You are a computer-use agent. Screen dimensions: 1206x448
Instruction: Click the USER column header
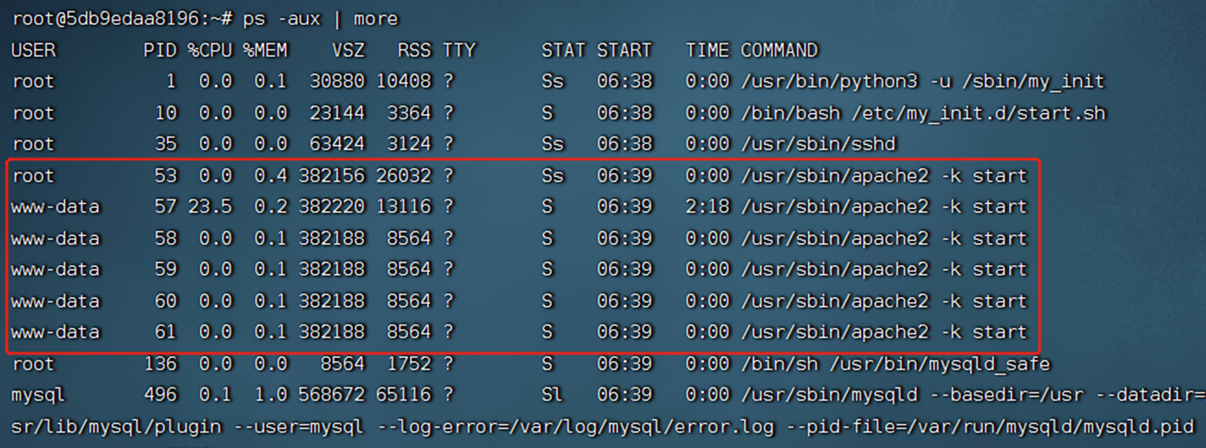(x=34, y=51)
